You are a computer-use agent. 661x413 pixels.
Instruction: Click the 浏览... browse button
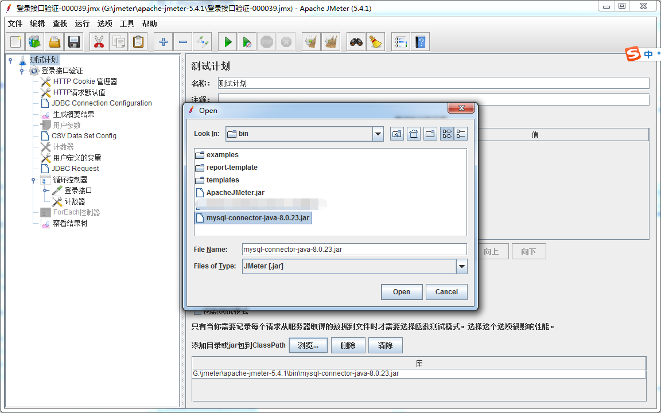point(308,345)
